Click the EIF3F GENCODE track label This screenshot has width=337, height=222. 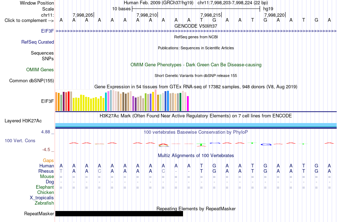(47, 31)
